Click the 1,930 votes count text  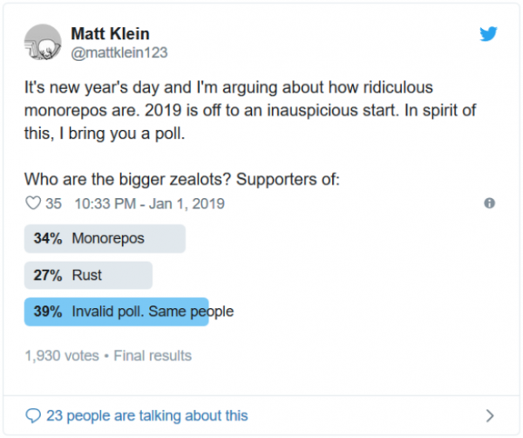click(62, 356)
